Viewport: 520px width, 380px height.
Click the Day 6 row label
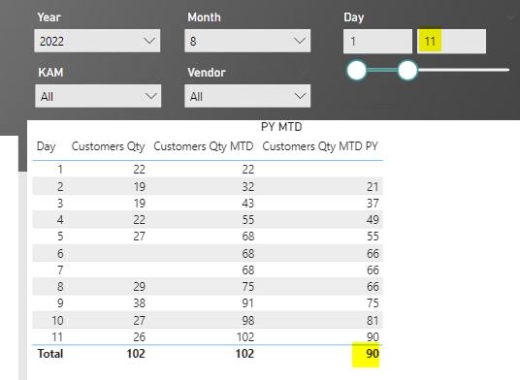point(60,253)
